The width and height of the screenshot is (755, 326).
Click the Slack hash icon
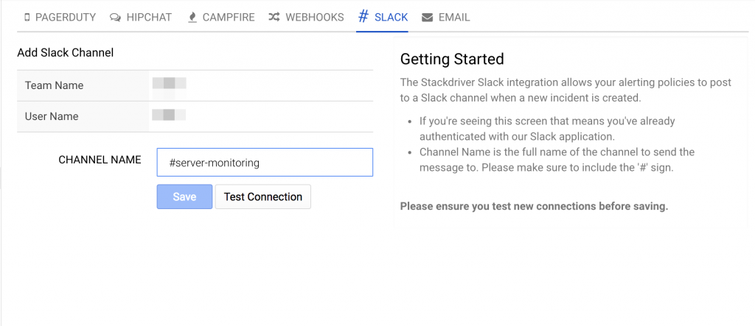click(363, 16)
